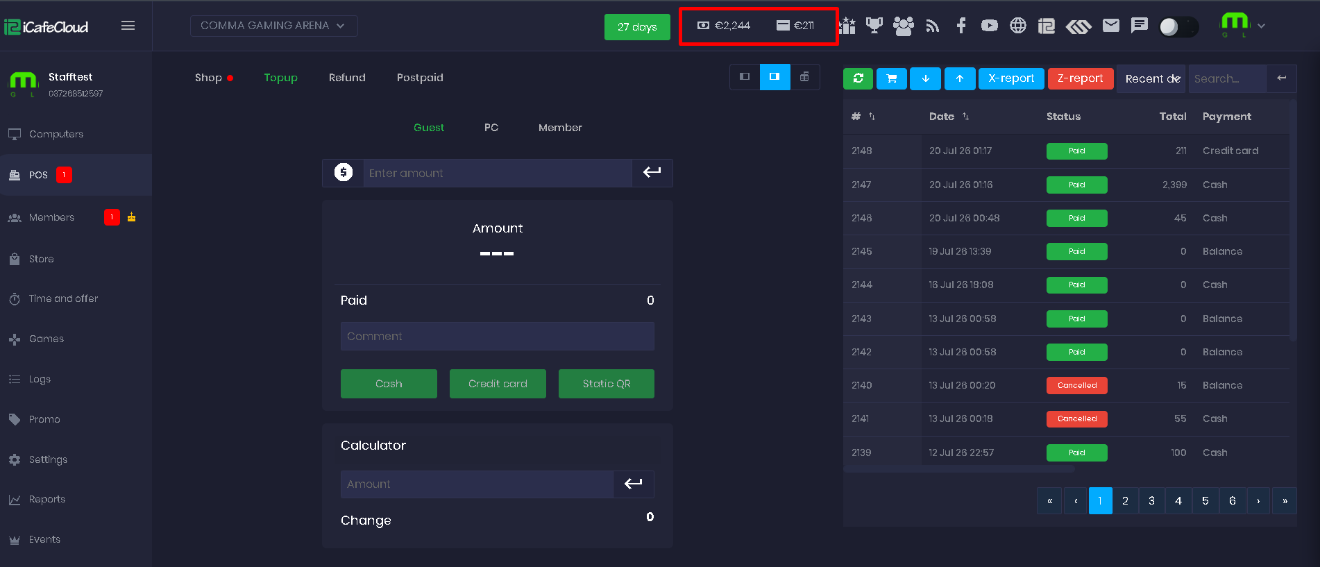Pay with the Credit card button
The height and width of the screenshot is (567, 1320).
click(x=498, y=384)
